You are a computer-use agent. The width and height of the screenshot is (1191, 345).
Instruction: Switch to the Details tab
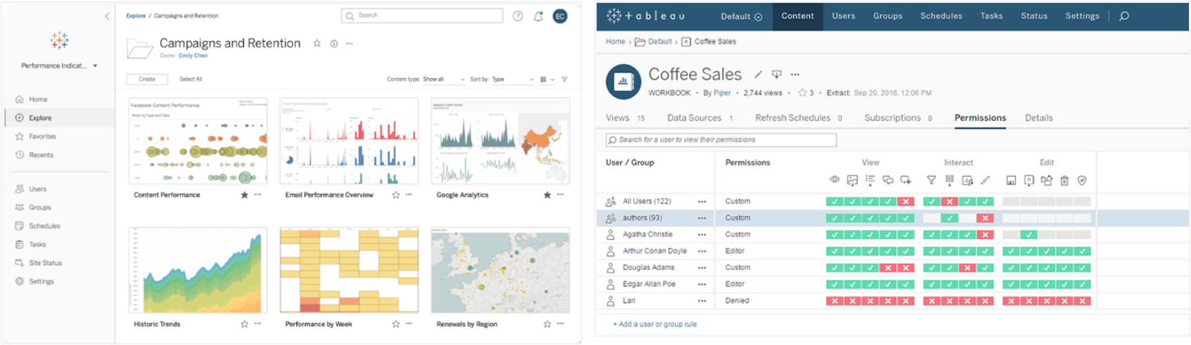[1038, 118]
